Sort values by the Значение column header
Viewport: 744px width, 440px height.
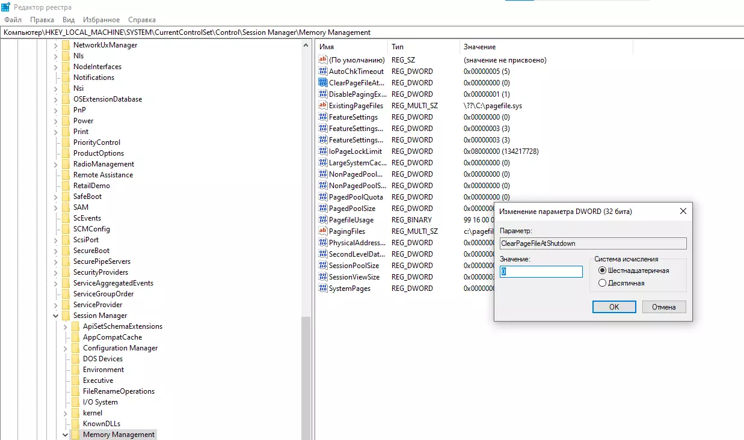(x=546, y=47)
